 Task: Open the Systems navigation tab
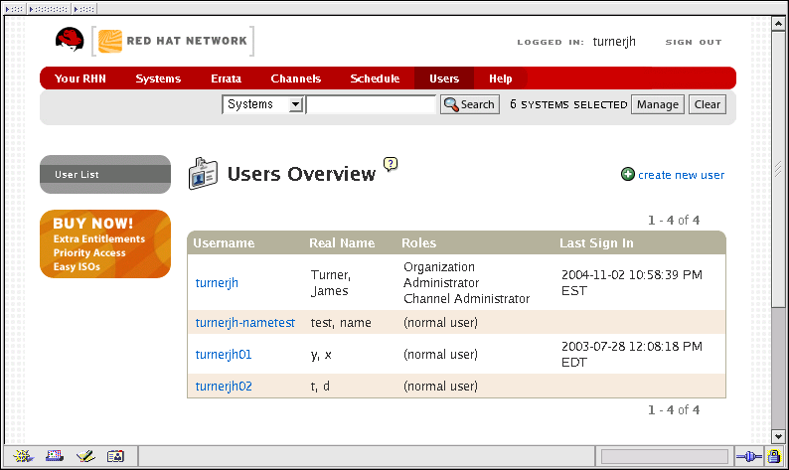tap(158, 78)
